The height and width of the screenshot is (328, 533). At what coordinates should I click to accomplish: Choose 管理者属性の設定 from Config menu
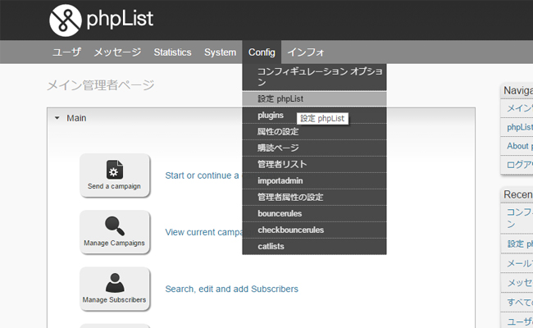[314, 197]
